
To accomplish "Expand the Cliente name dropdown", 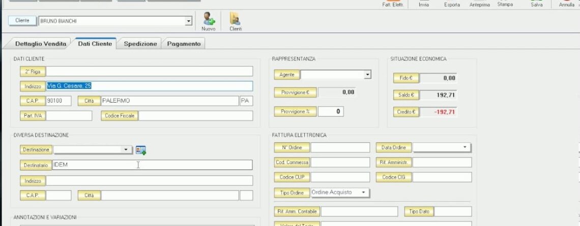I will click(x=189, y=21).
